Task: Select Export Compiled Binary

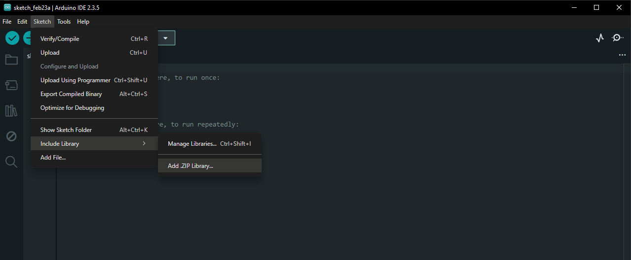Action: coord(94,94)
